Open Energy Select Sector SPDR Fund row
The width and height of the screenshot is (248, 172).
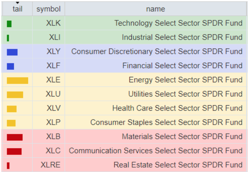pos(185,80)
